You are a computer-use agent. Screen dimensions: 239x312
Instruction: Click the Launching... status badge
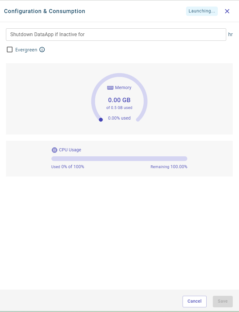[x=202, y=11]
